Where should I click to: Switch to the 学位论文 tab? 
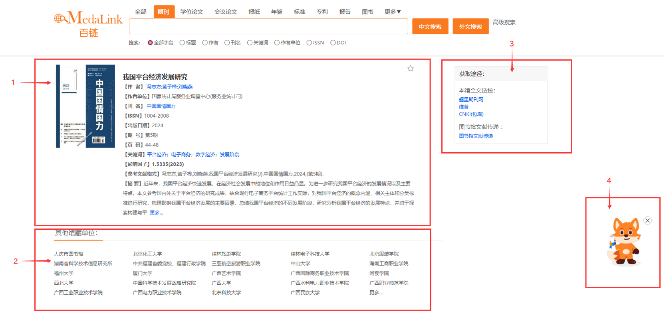tap(192, 12)
